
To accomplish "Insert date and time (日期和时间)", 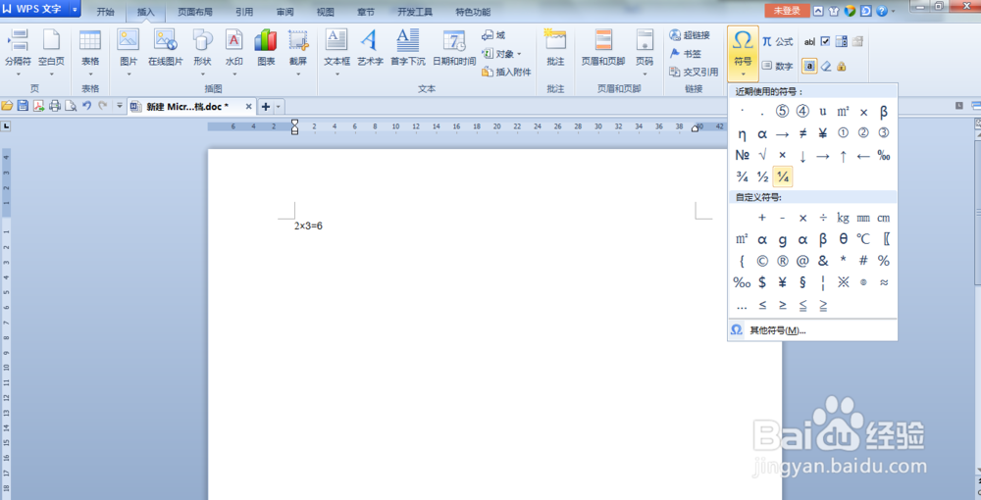I will click(x=454, y=47).
